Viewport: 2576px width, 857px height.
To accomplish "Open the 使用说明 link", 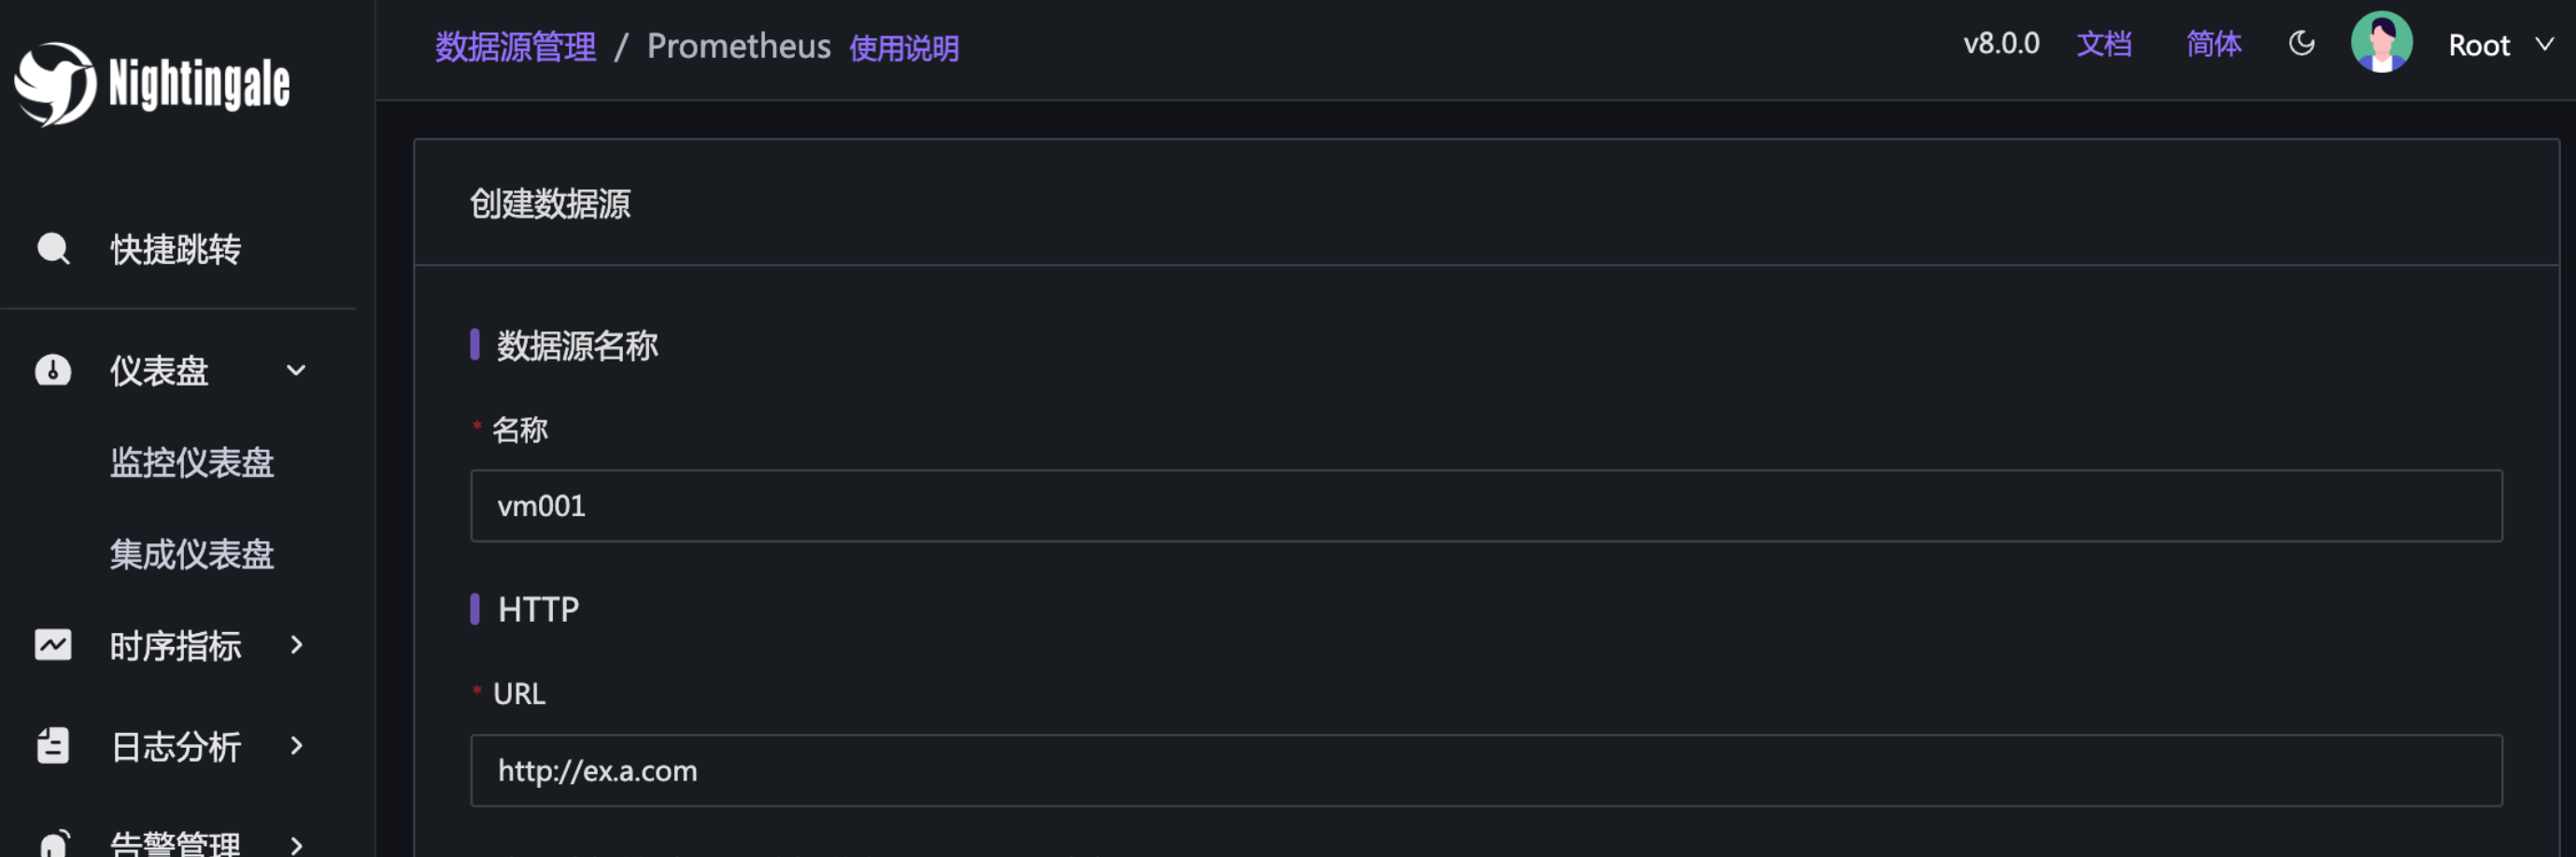I will pos(903,48).
